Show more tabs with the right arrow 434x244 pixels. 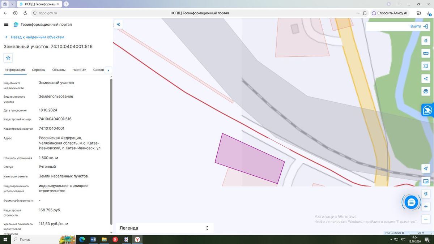coord(109,70)
